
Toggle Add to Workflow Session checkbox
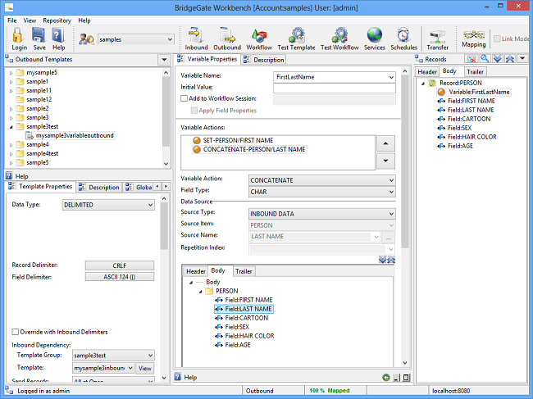[184, 98]
